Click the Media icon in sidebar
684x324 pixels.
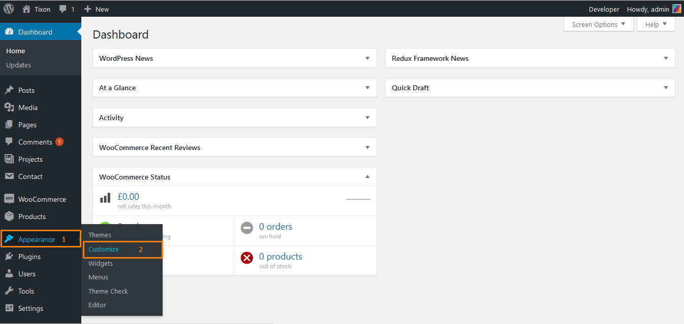[x=9, y=107]
